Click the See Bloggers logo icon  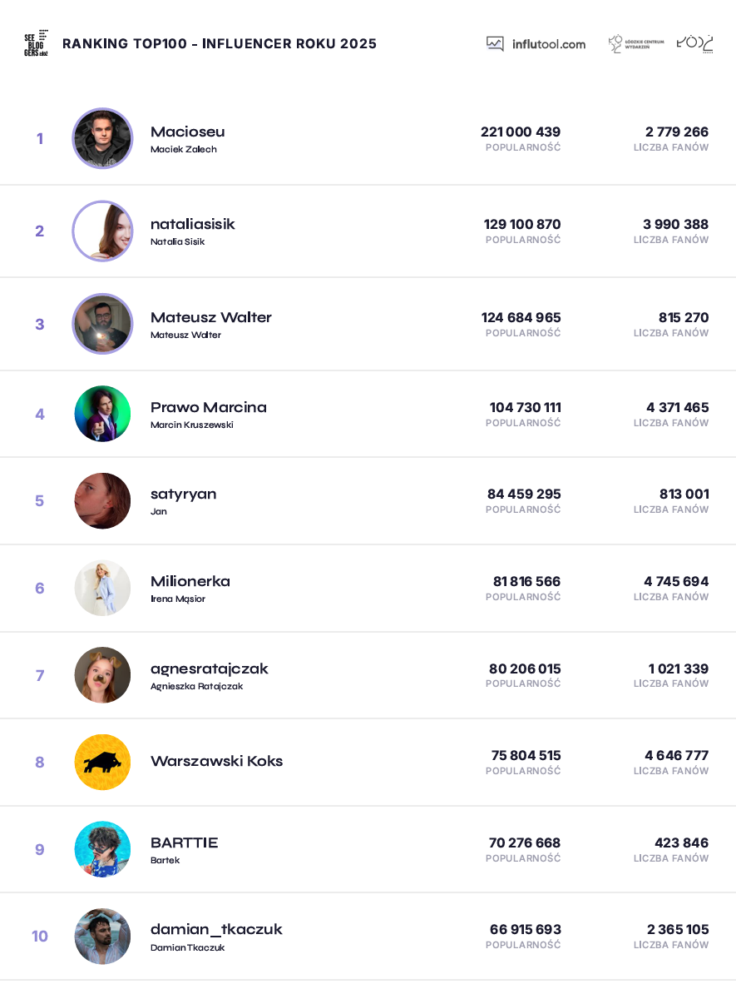pos(37,43)
